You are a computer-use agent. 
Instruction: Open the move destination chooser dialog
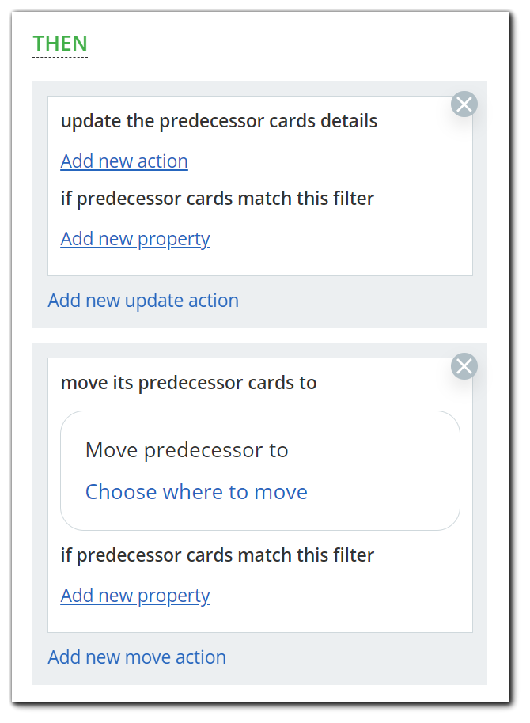(x=196, y=492)
